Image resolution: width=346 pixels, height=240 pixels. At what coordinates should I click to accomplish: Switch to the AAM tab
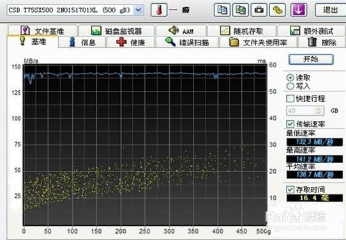click(181, 31)
